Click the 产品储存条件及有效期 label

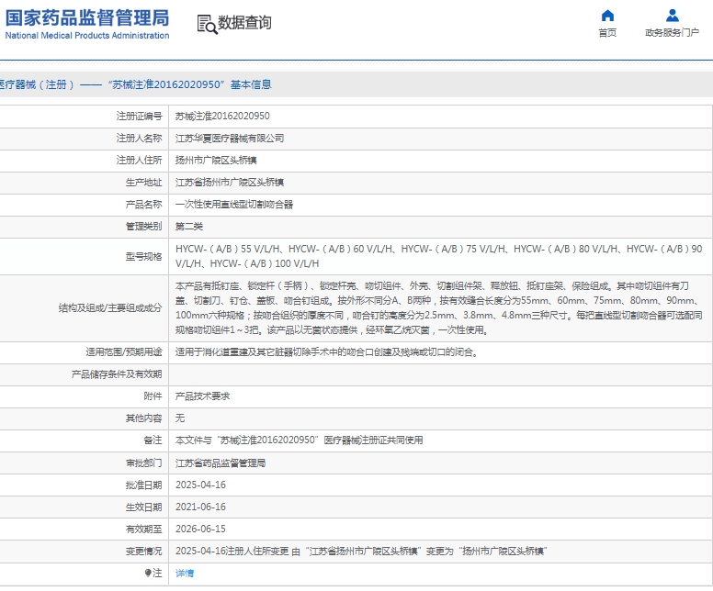117,374
